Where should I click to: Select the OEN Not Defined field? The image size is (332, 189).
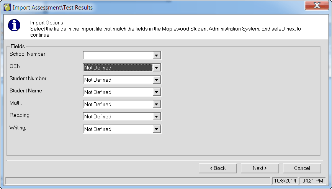(118, 68)
